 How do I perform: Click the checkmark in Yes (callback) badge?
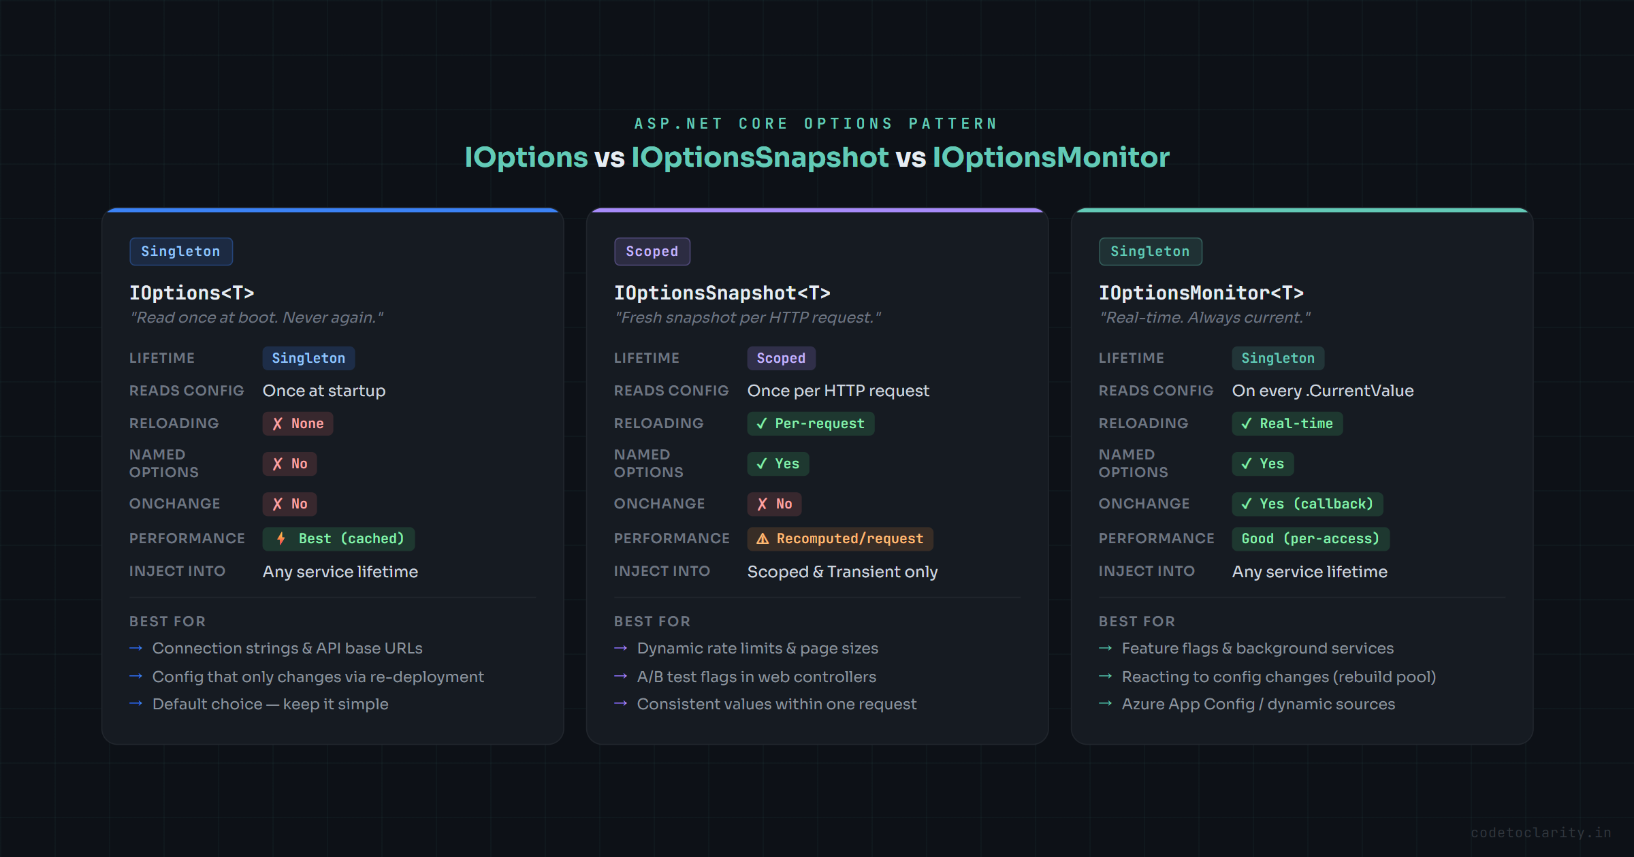1247,504
